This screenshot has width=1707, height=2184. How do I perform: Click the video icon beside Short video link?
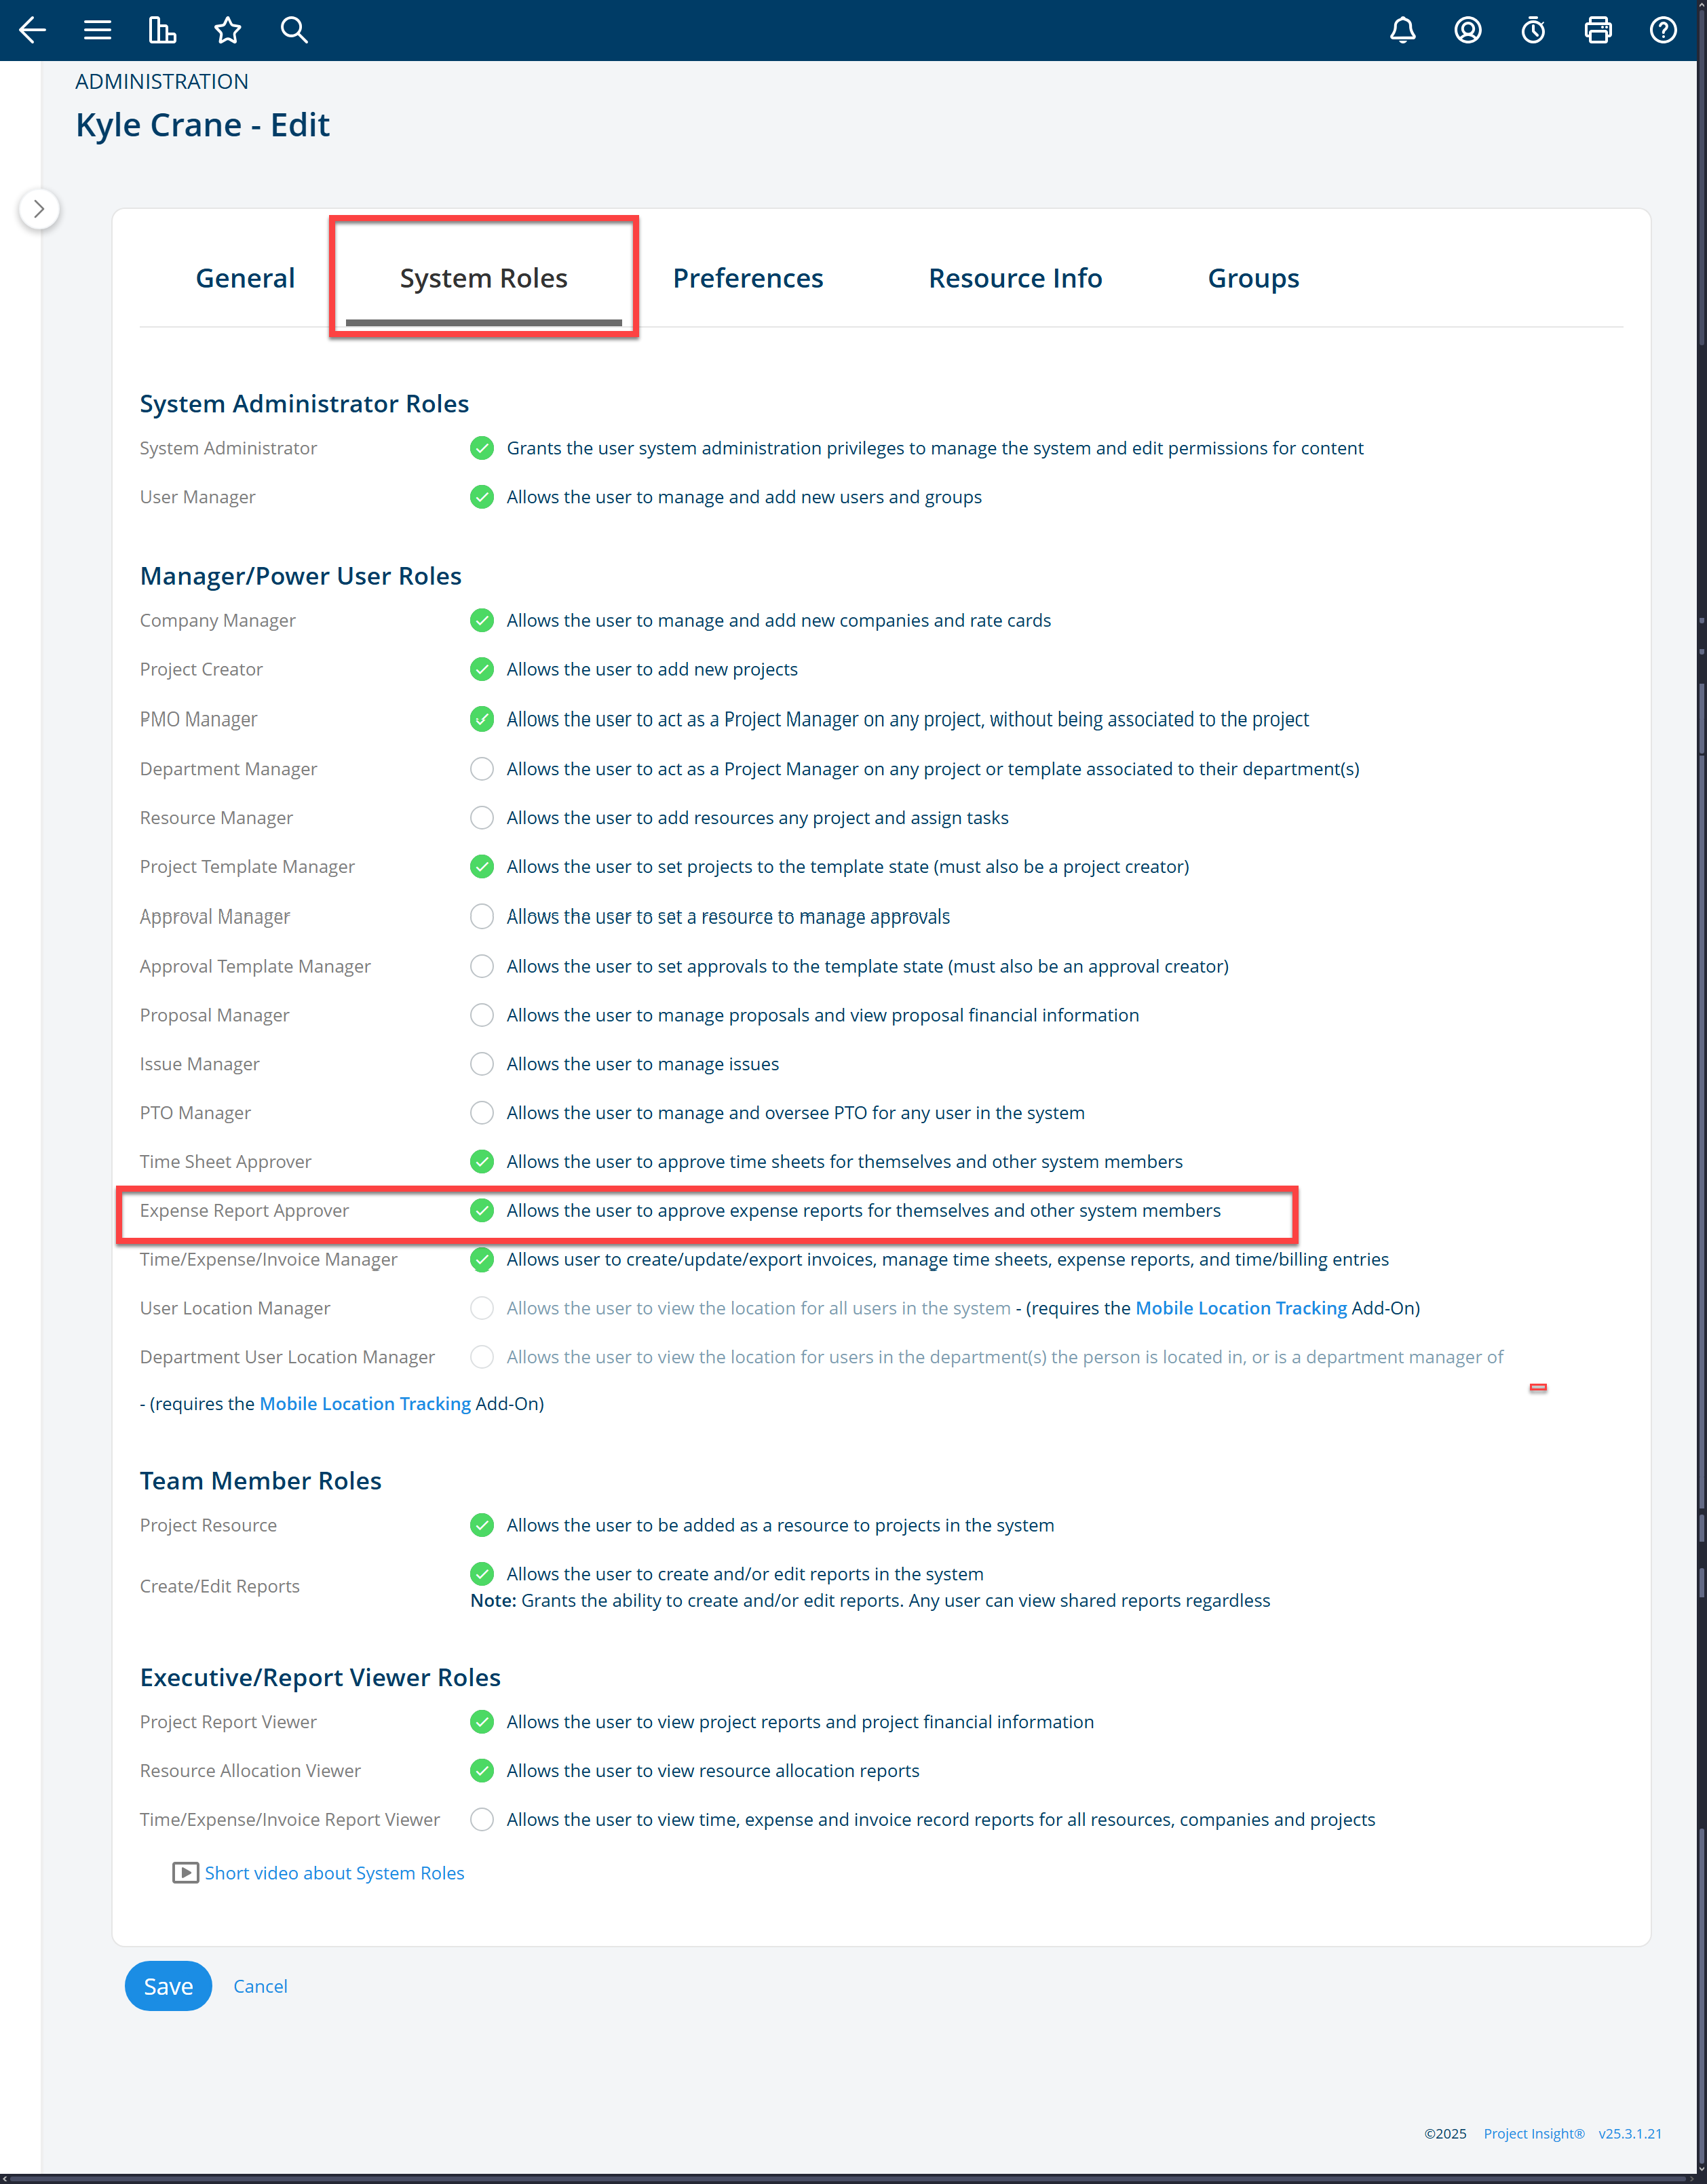[x=185, y=1872]
